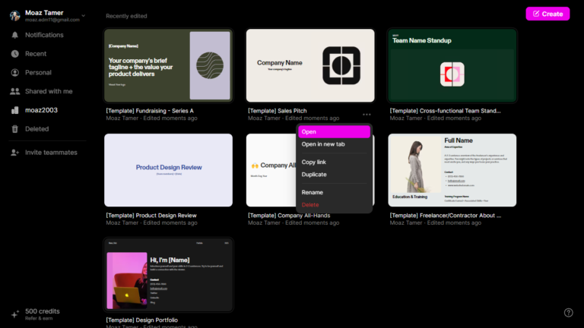This screenshot has height=328, width=584.
Task: Open Shared with me people icon
Action: click(x=14, y=91)
